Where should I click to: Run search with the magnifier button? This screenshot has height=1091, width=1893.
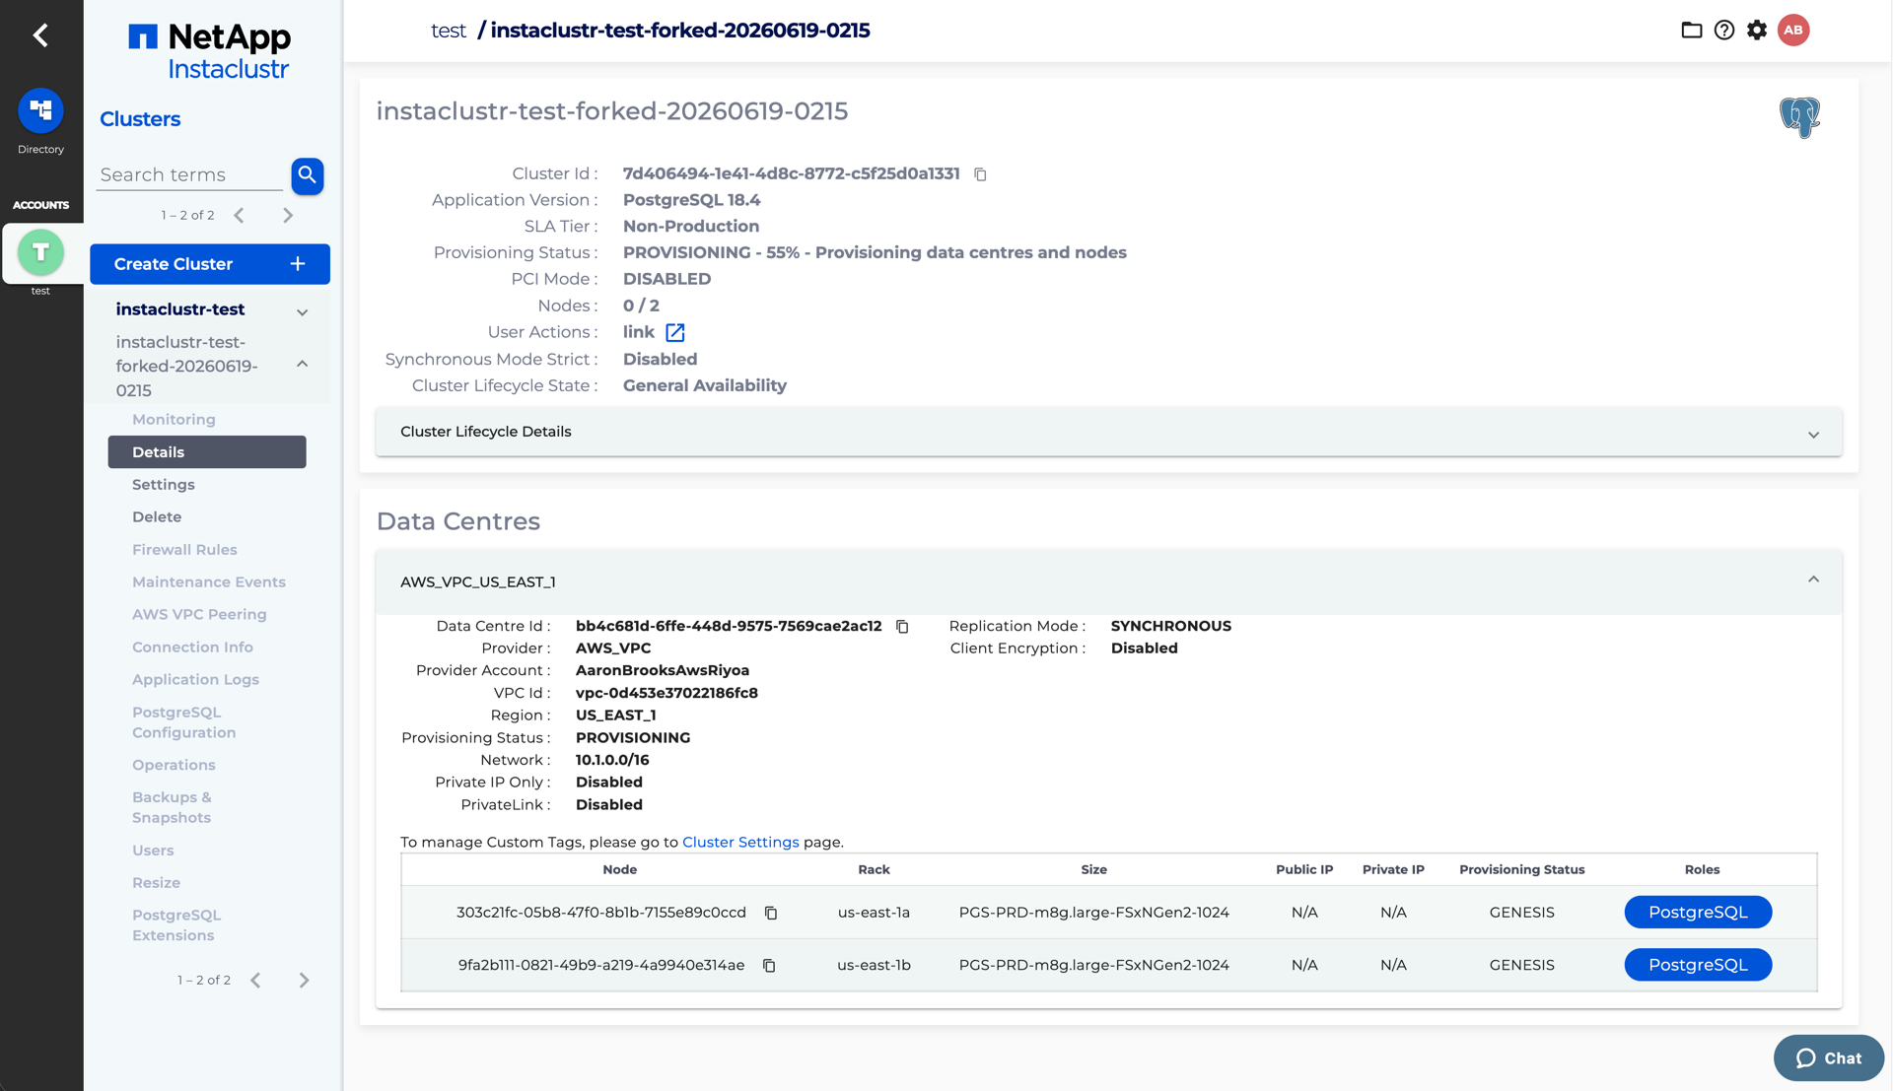[308, 175]
